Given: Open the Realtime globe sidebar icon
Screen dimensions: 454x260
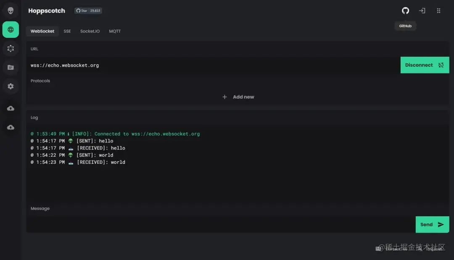Looking at the screenshot, I should tap(11, 29).
